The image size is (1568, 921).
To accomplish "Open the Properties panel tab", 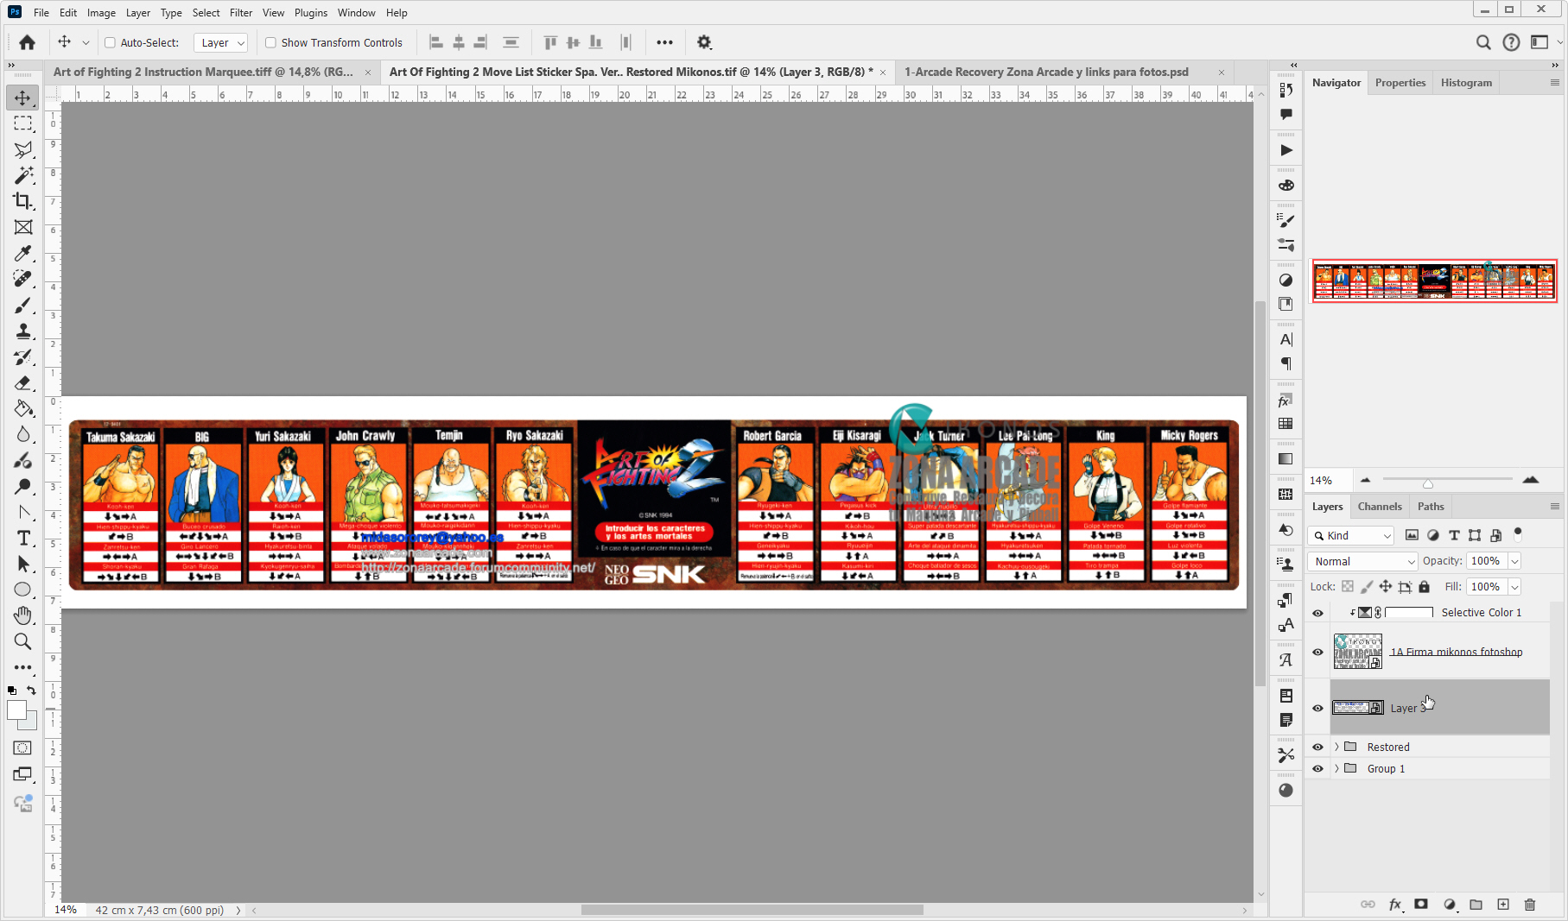I will tap(1400, 83).
